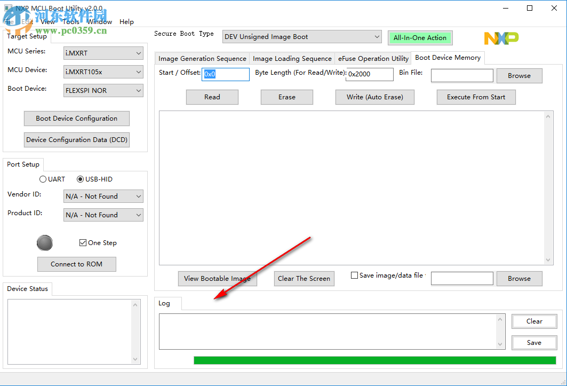
Task: Open the Tools menu
Action: (x=70, y=22)
